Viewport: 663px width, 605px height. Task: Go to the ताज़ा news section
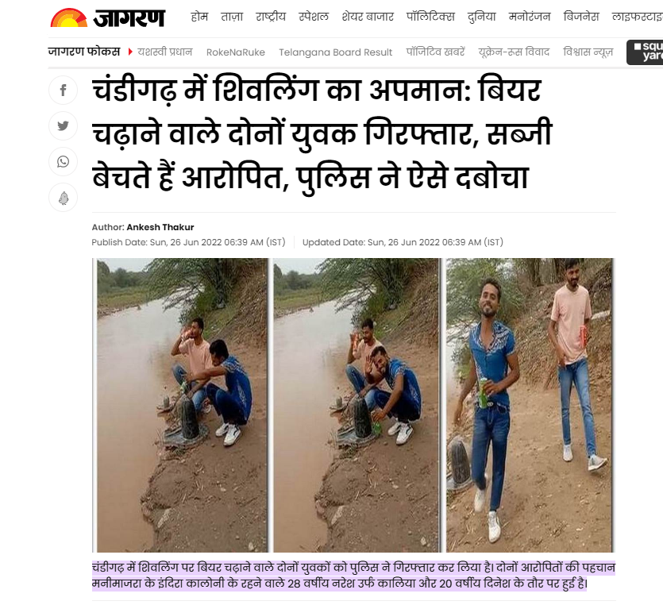point(232,17)
